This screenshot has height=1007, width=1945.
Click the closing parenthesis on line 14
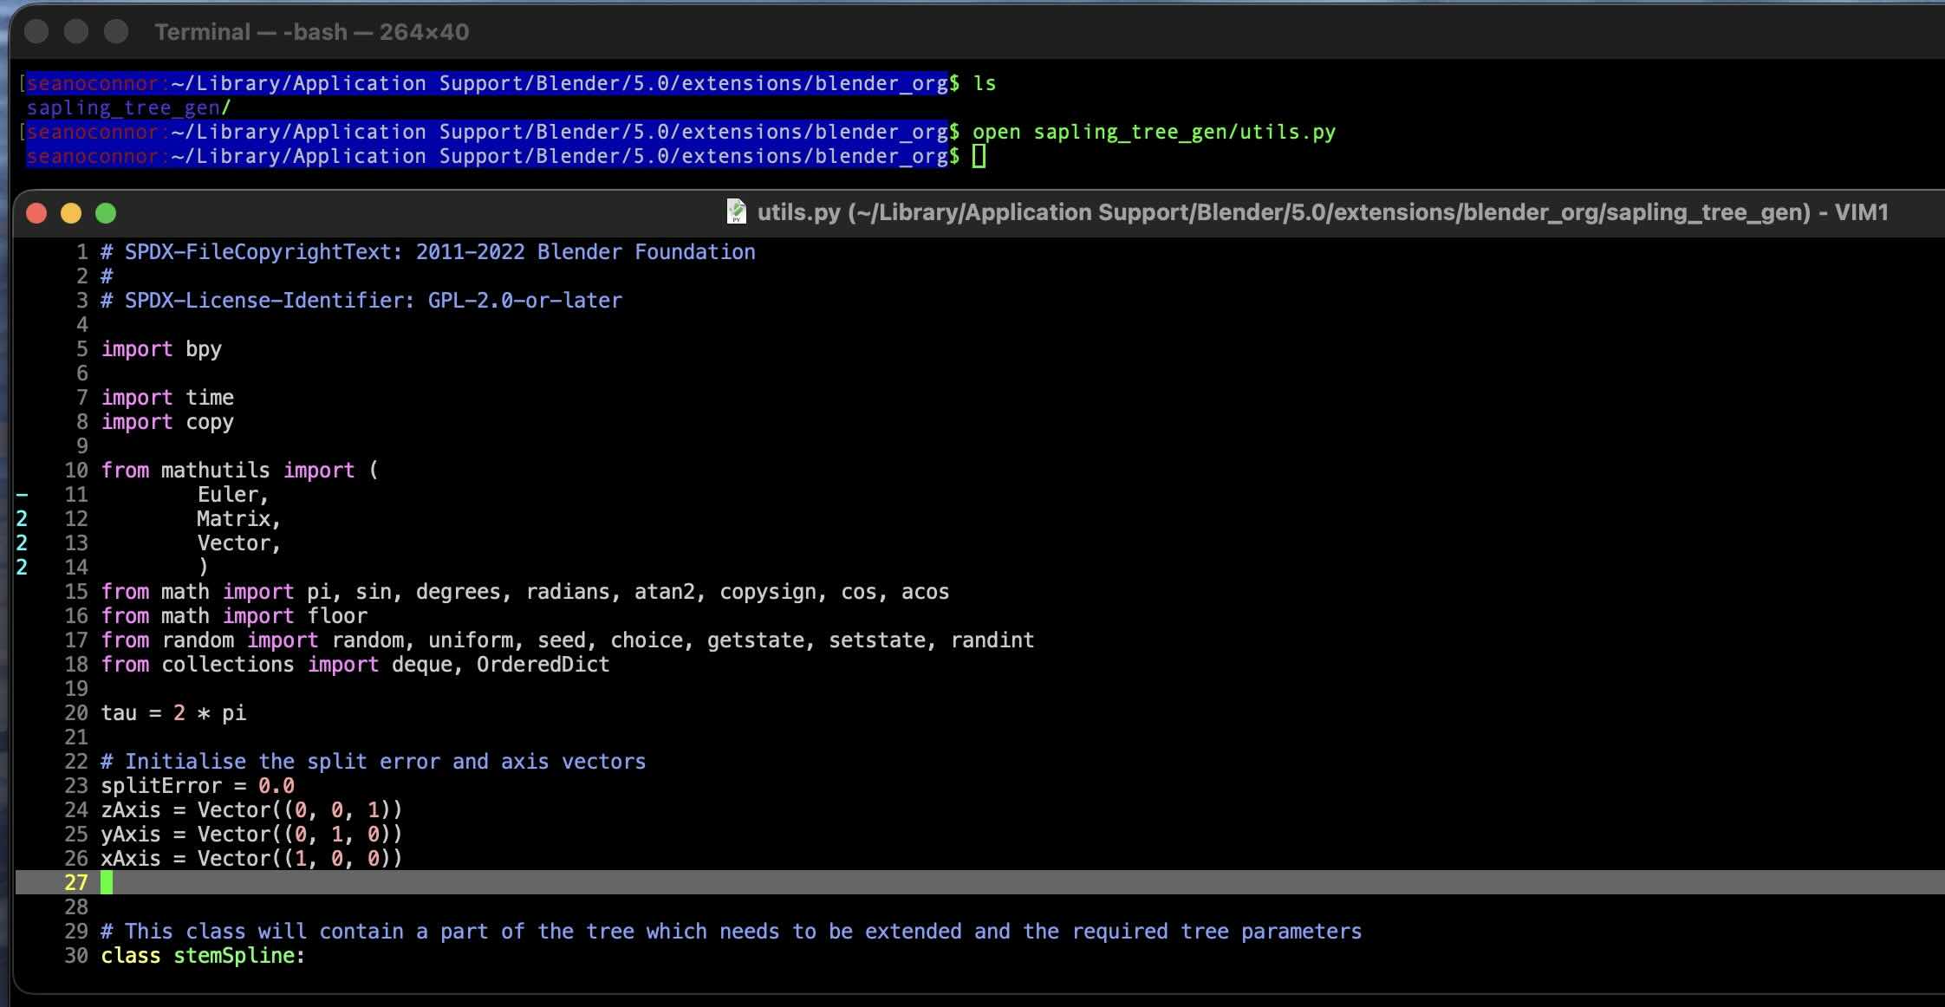204,568
